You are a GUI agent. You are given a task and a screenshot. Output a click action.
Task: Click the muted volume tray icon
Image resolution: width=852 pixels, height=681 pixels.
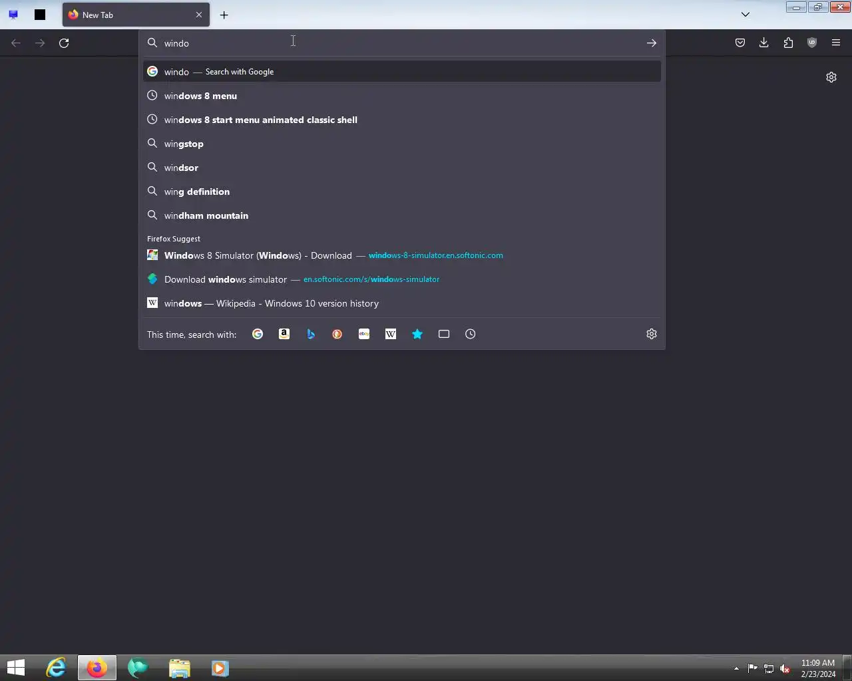coord(785,668)
